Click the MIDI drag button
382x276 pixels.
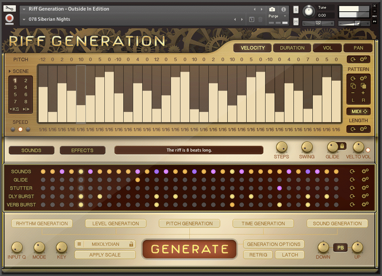(x=359, y=111)
